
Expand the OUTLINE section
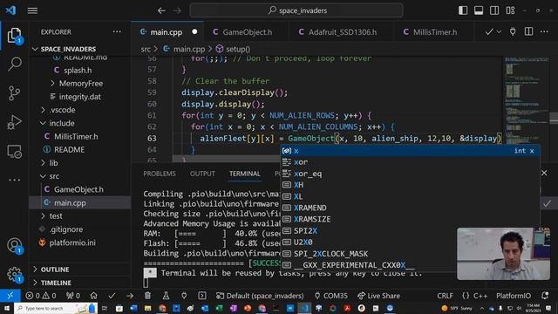pos(55,270)
